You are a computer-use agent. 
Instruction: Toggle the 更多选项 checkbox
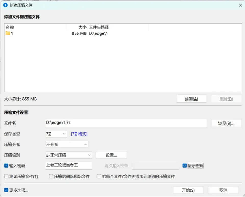coord(6,190)
